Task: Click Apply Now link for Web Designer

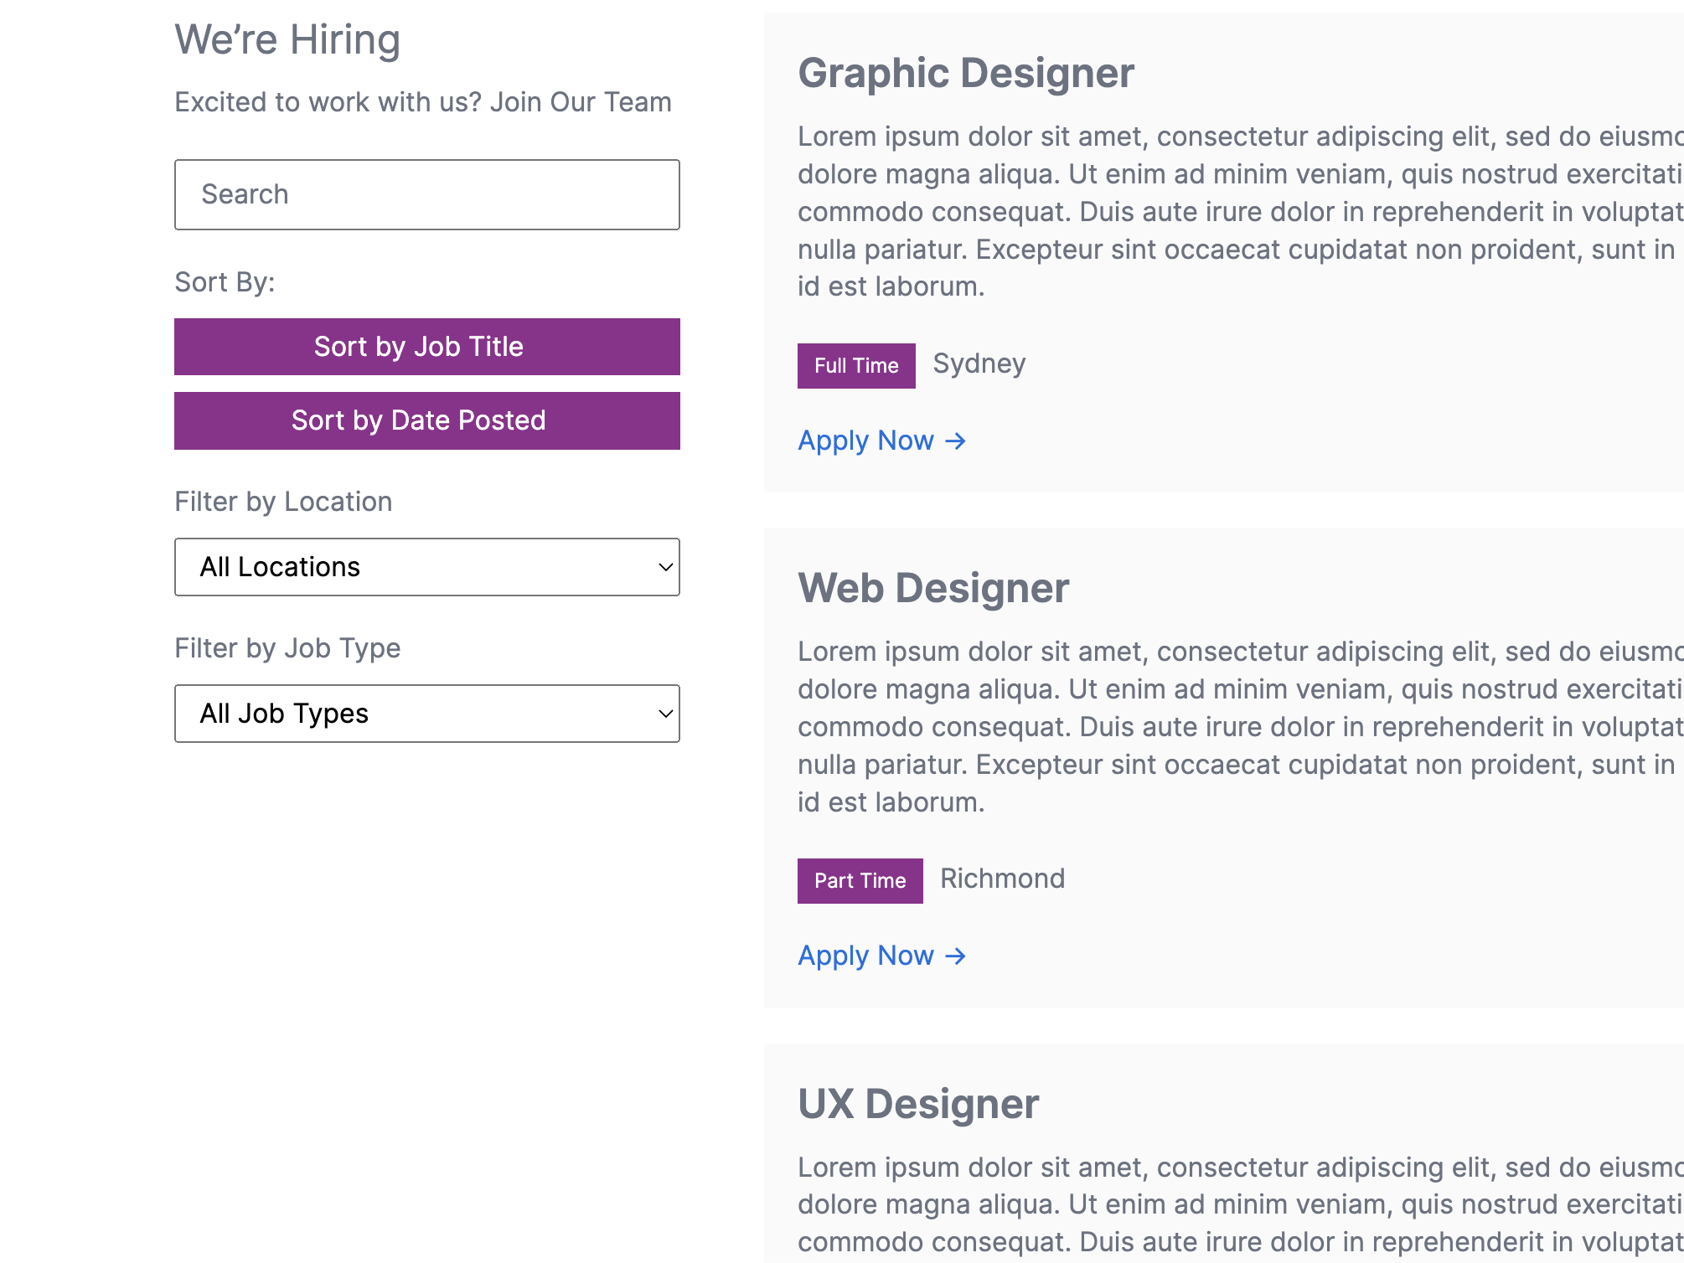Action: (x=865, y=956)
